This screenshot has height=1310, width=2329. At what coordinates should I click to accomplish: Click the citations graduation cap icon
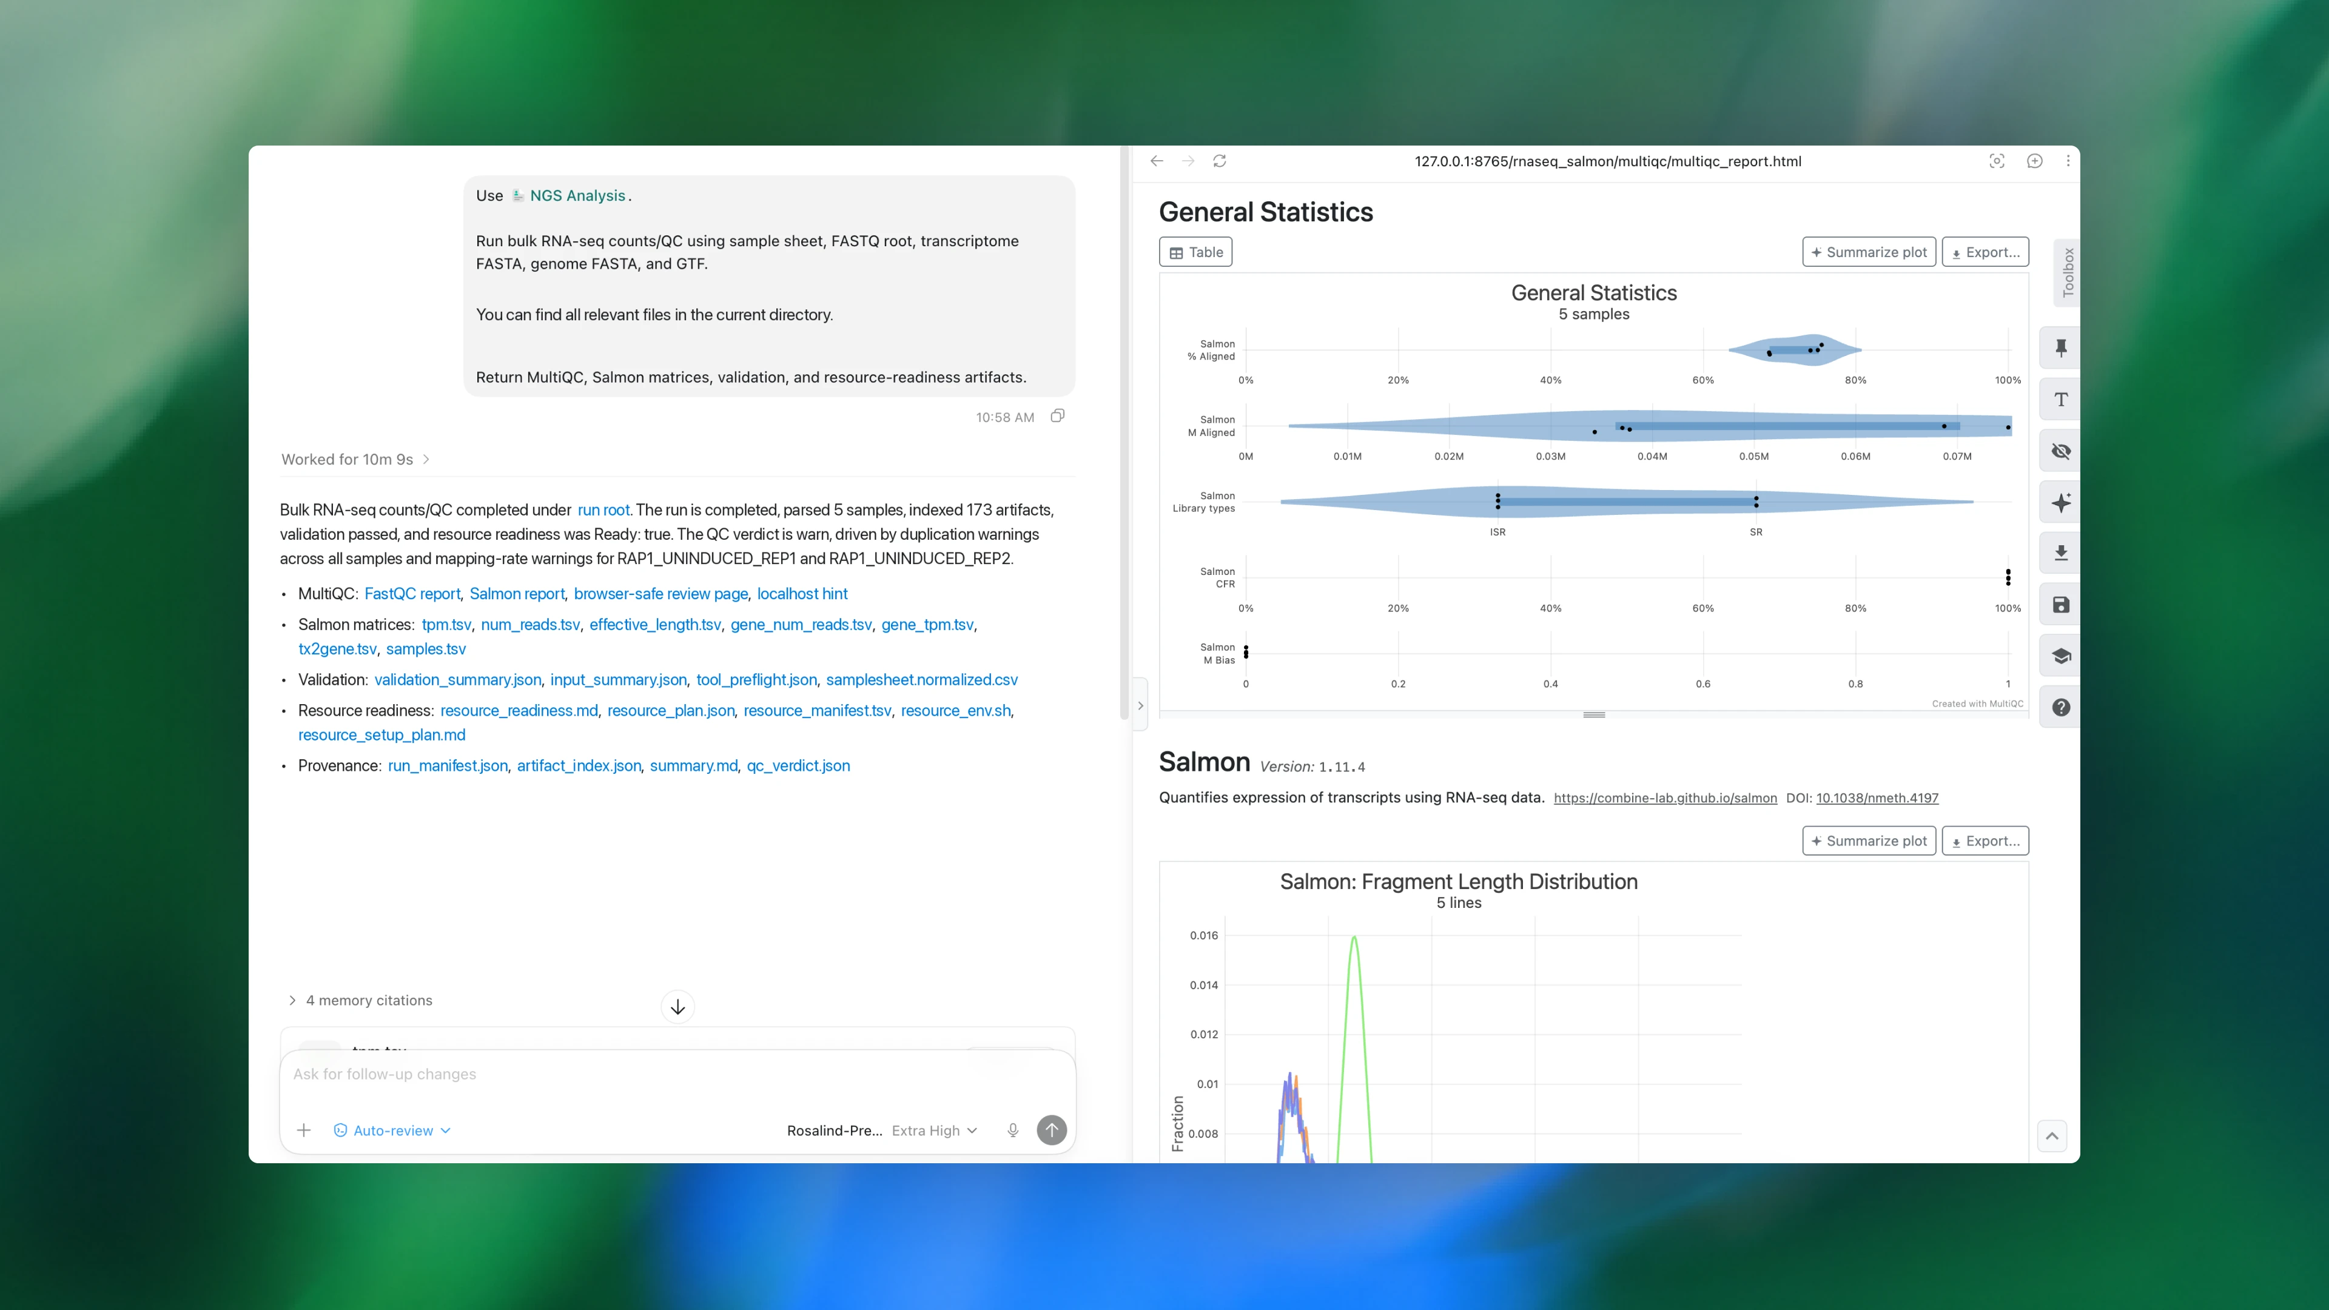pos(2060,656)
